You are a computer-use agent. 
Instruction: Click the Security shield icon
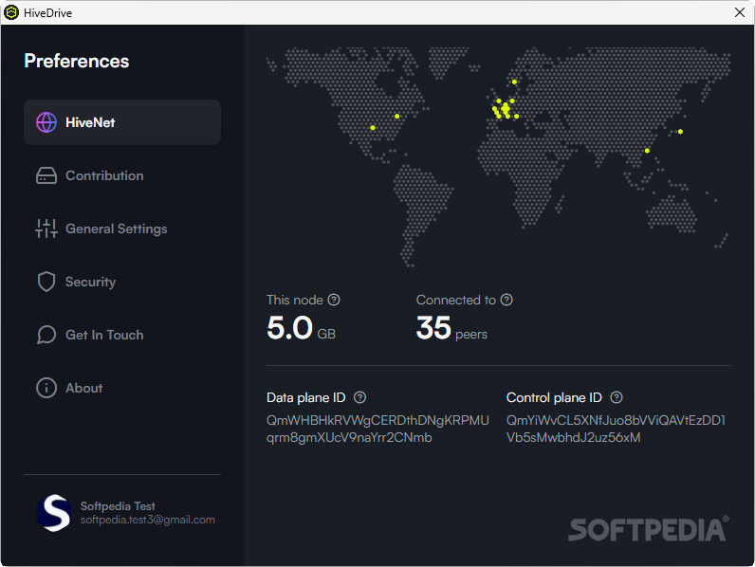click(46, 282)
